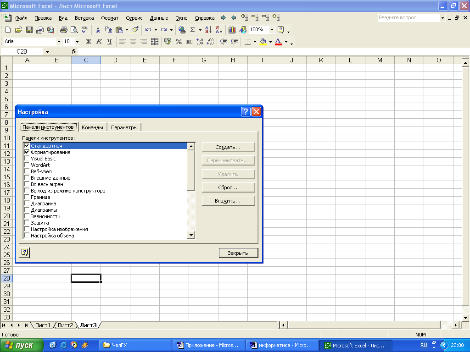Viewport: 470px width, 352px height.
Task: Open the Вставка menu
Action: pyautogui.click(x=84, y=18)
